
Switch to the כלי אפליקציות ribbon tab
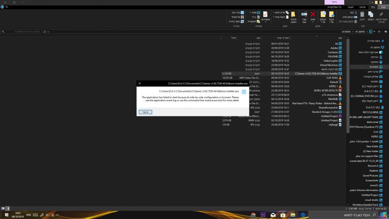tap(334, 7)
